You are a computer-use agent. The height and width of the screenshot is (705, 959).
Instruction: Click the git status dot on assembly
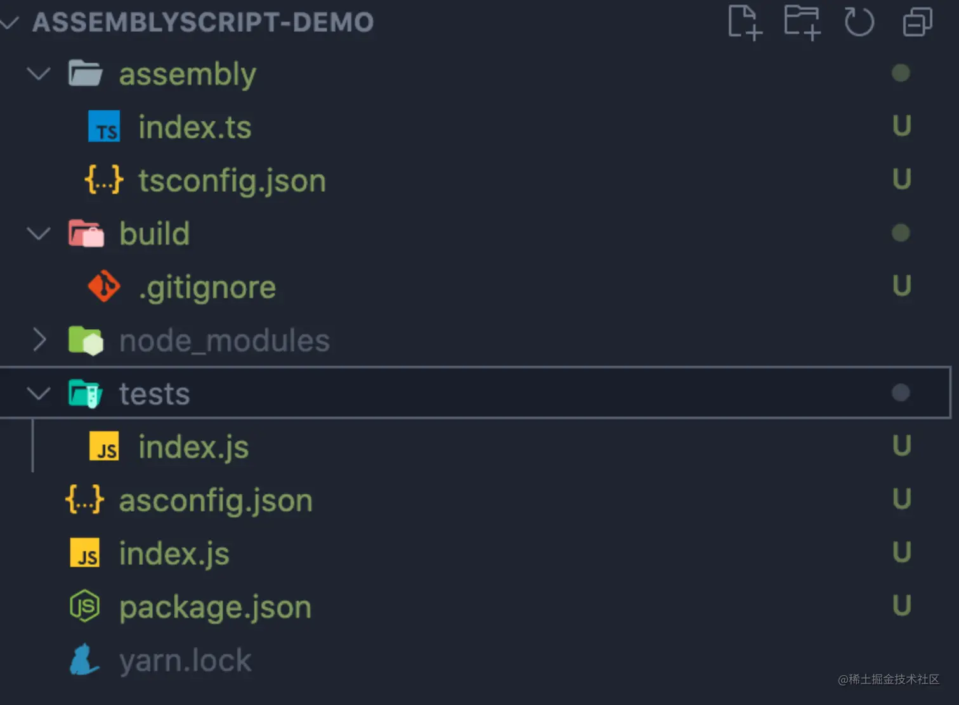pyautogui.click(x=901, y=74)
